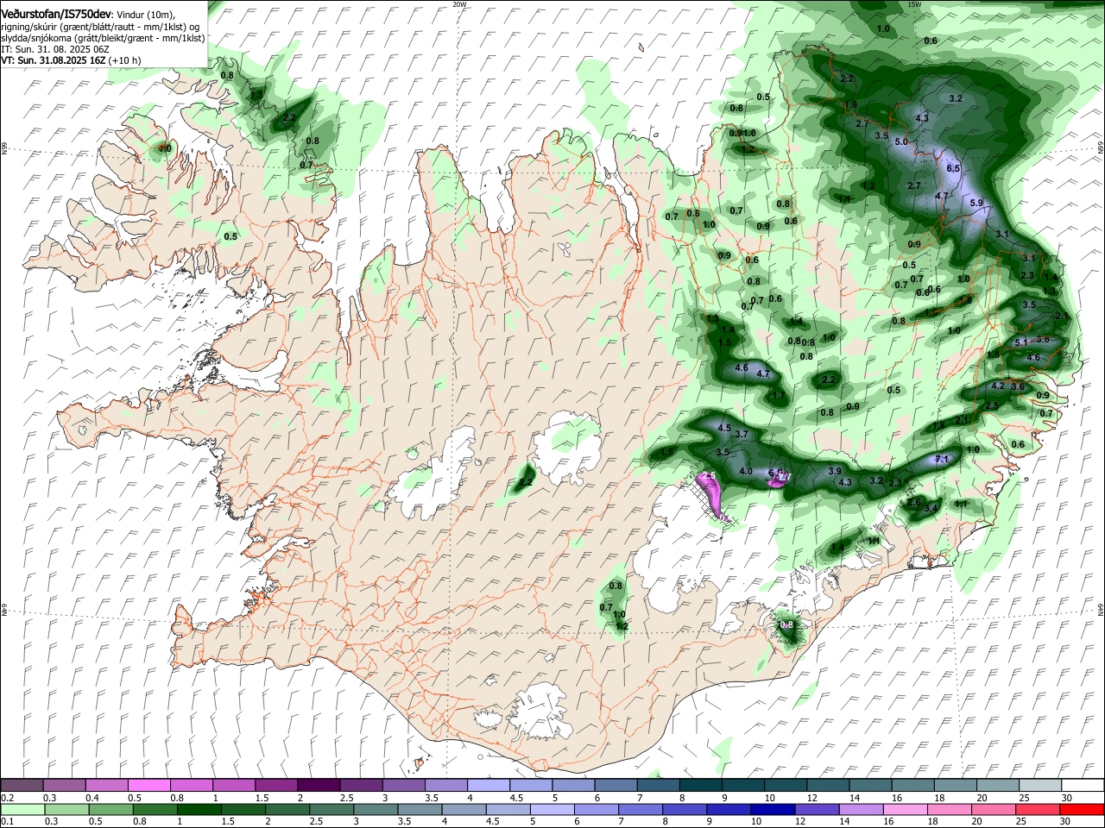Click the 4.5 precipitation value
This screenshot has width=1105, height=828.
(724, 428)
